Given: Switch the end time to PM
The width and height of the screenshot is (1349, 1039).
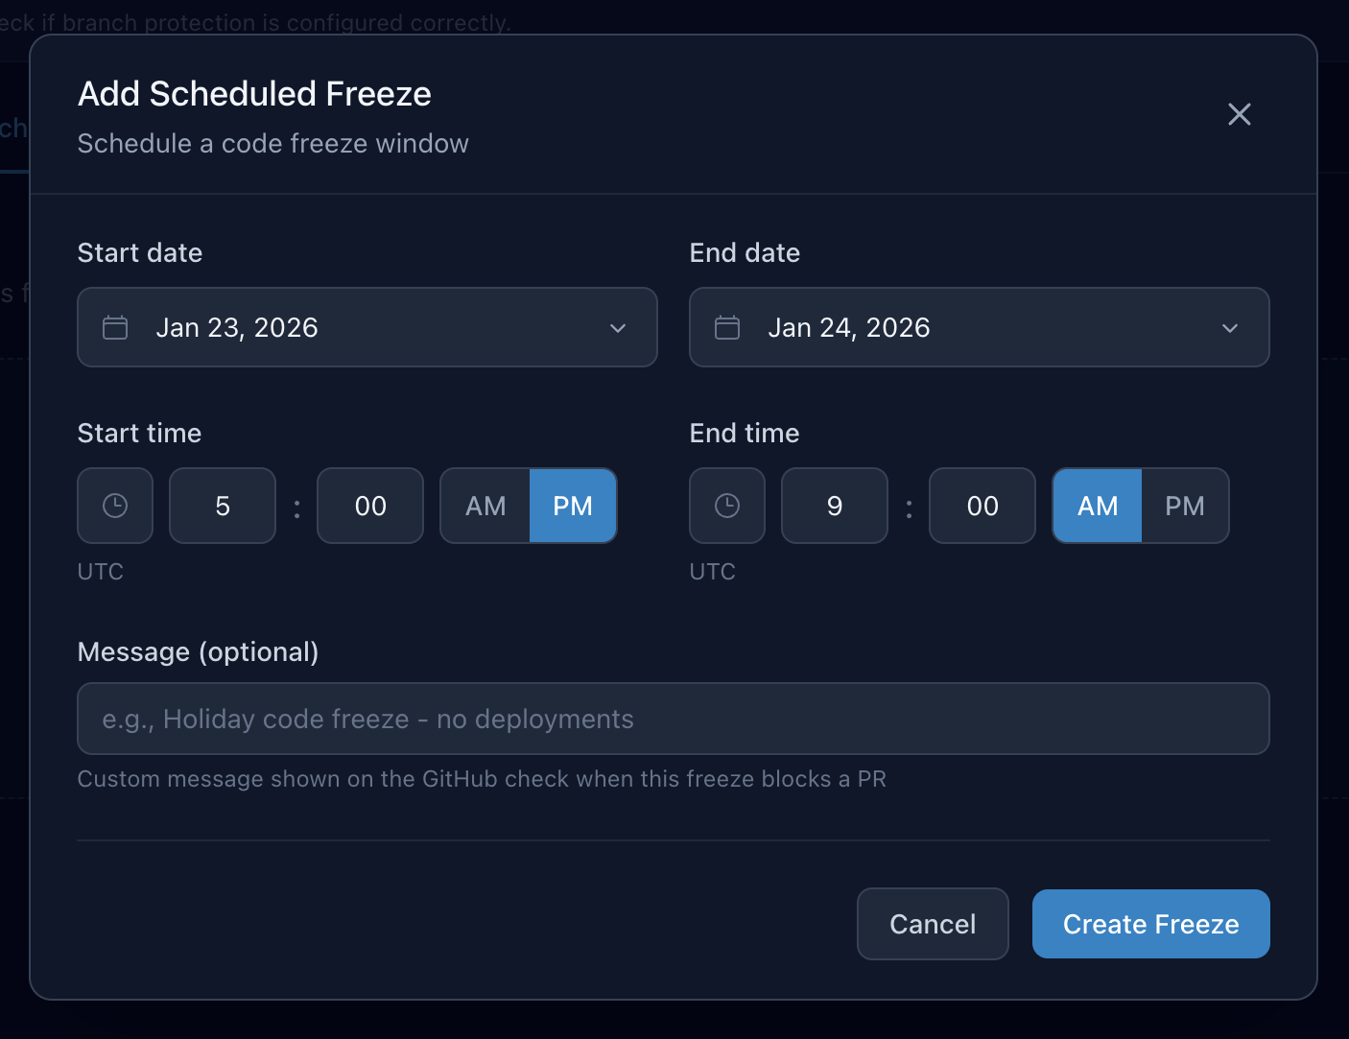Looking at the screenshot, I should (x=1185, y=506).
